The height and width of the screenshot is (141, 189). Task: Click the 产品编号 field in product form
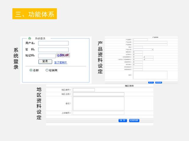coord(141,40)
